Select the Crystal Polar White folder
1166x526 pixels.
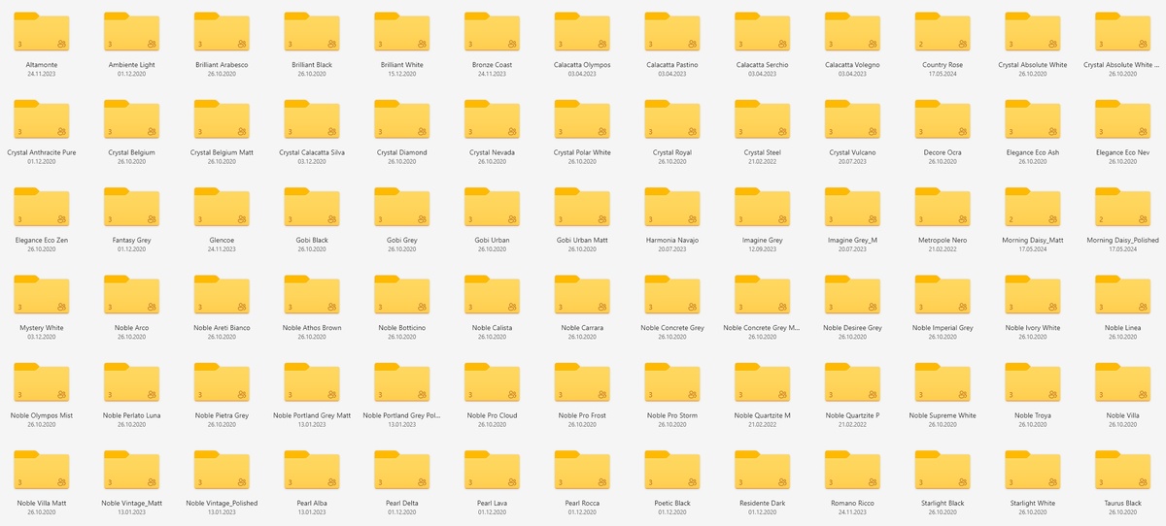click(x=582, y=119)
